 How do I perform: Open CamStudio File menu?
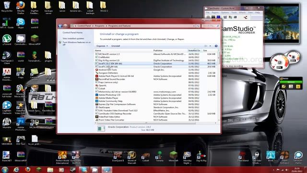(x=208, y=12)
